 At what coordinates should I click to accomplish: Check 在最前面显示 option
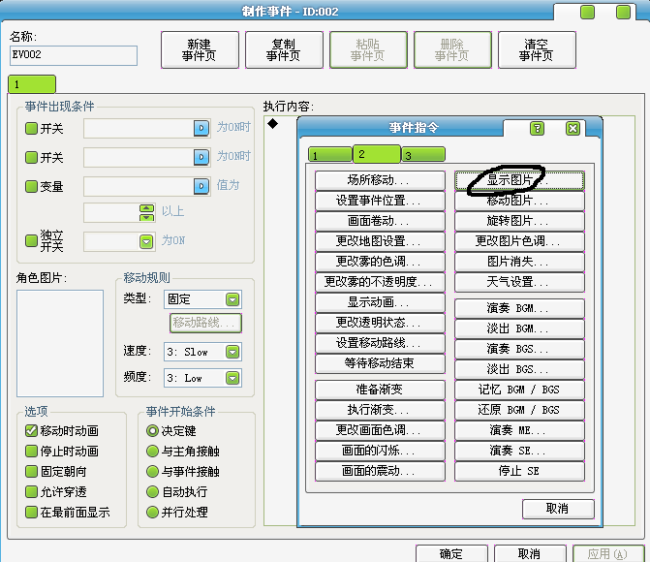coord(32,512)
